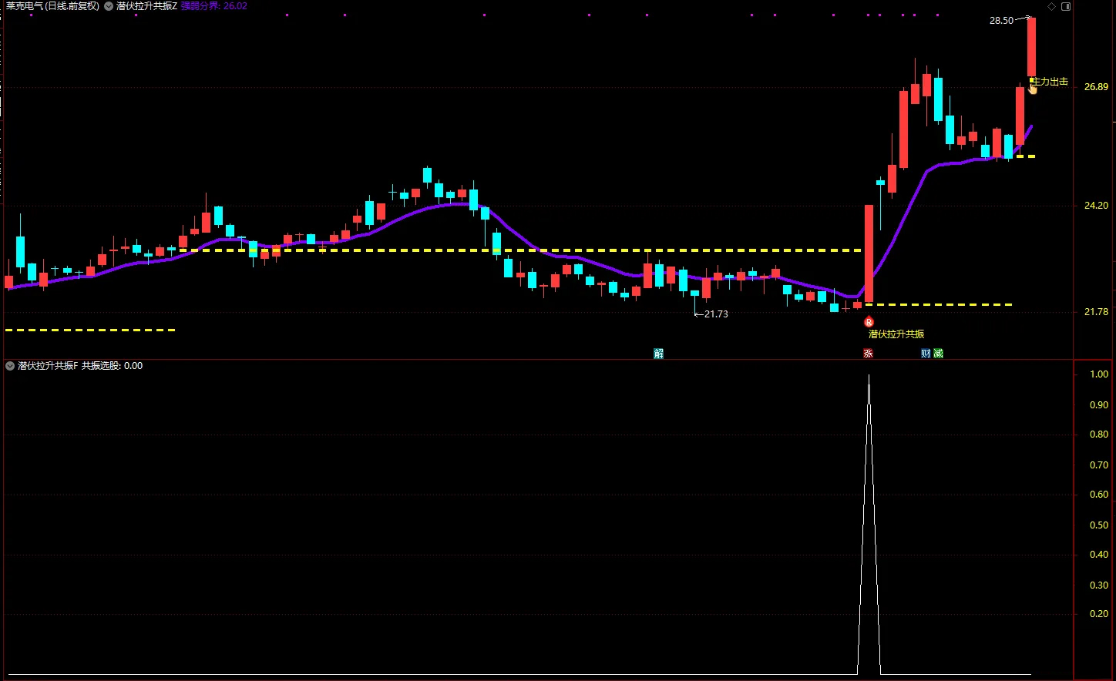The image size is (1116, 681).
Task: Open the 潜伏拉升共振F sub-chart settings arrow
Action: point(10,366)
